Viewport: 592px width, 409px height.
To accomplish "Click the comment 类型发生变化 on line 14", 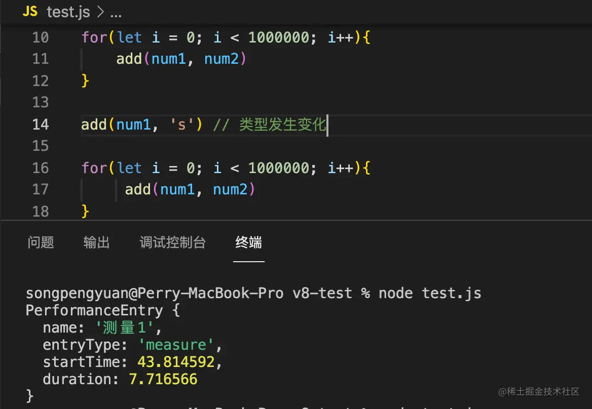I will point(283,124).
